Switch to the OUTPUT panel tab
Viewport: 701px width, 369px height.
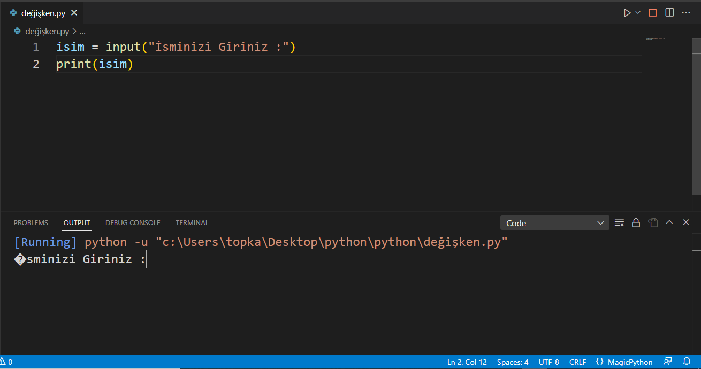click(x=77, y=222)
